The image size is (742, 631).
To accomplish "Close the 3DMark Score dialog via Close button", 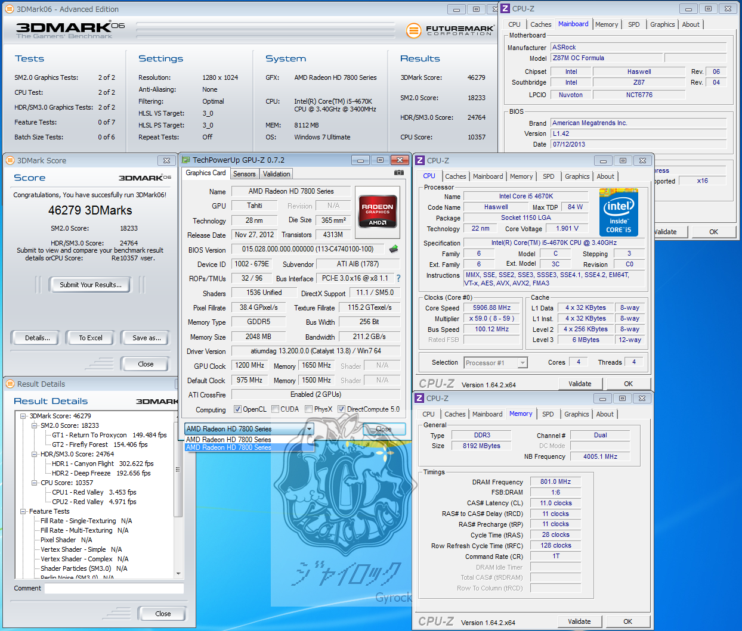I will (146, 364).
